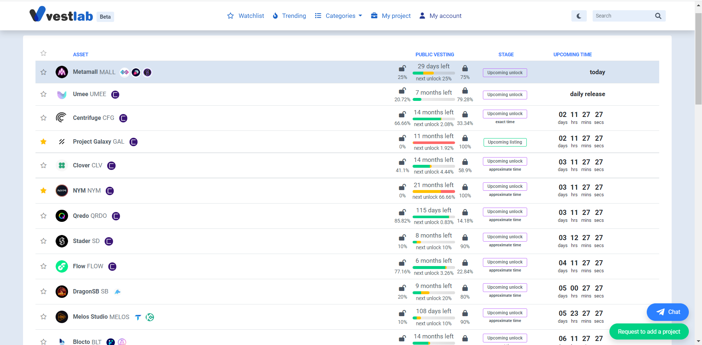Click the search magnifier icon

[658, 16]
